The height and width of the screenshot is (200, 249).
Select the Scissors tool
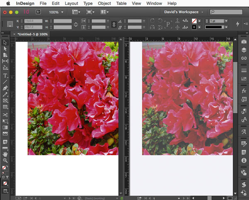tap(5, 115)
